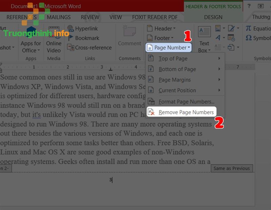Screen dimensions: 271x210
Task: Open the Cross-reference dialog
Action: point(89,47)
